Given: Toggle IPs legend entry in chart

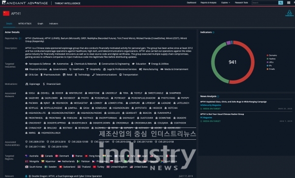Looking at the screenshot, I should tap(269, 65).
